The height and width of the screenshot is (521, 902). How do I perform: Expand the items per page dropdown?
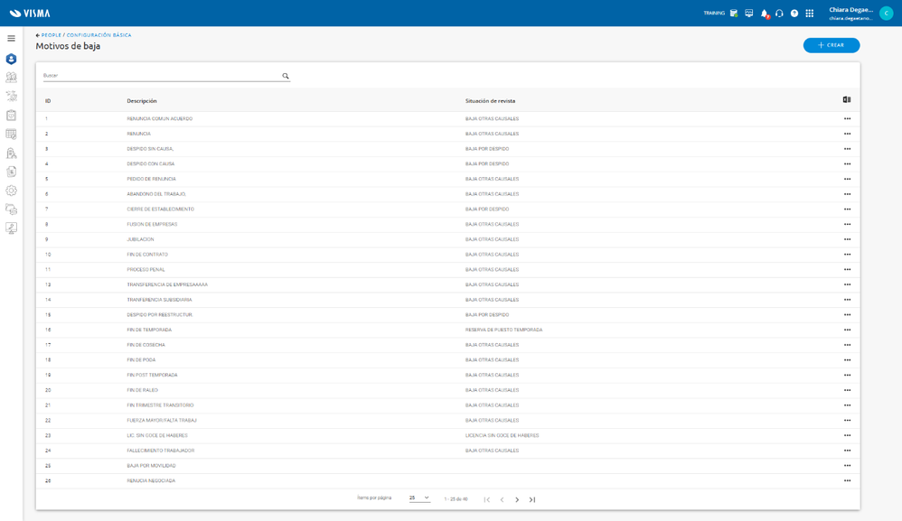[419, 498]
